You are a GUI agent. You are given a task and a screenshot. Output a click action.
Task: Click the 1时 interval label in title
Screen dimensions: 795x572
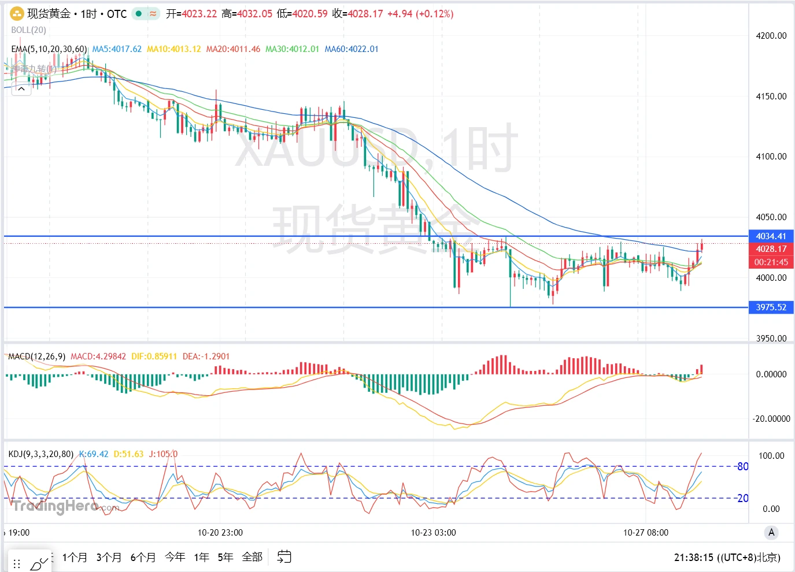88,13
